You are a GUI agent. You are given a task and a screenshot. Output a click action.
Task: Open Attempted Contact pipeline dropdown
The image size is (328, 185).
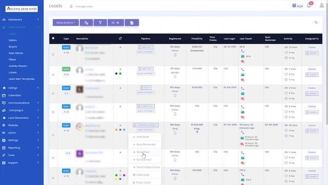click(x=146, y=125)
